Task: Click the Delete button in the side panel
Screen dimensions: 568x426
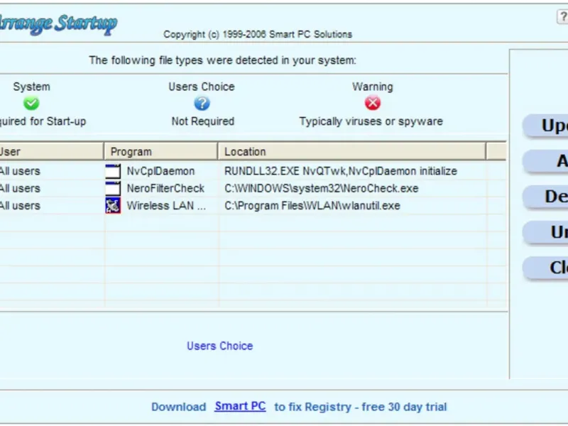Action: (545, 197)
